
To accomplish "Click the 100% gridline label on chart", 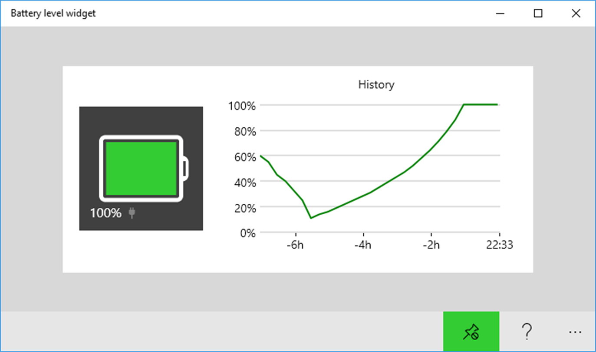I will 242,106.
